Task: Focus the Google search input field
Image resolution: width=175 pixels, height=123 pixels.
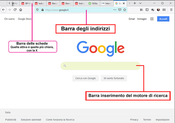Action: [100, 66]
